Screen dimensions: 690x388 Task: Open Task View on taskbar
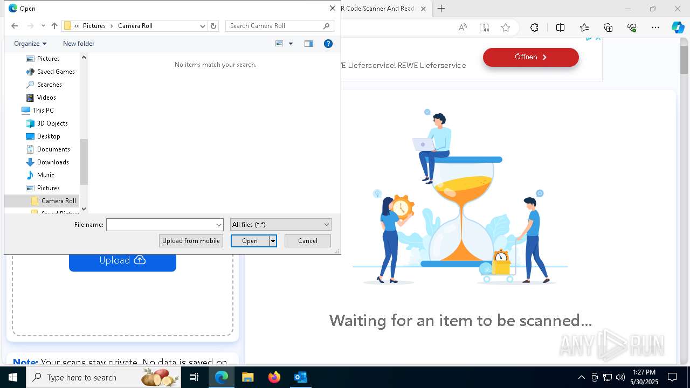click(195, 377)
